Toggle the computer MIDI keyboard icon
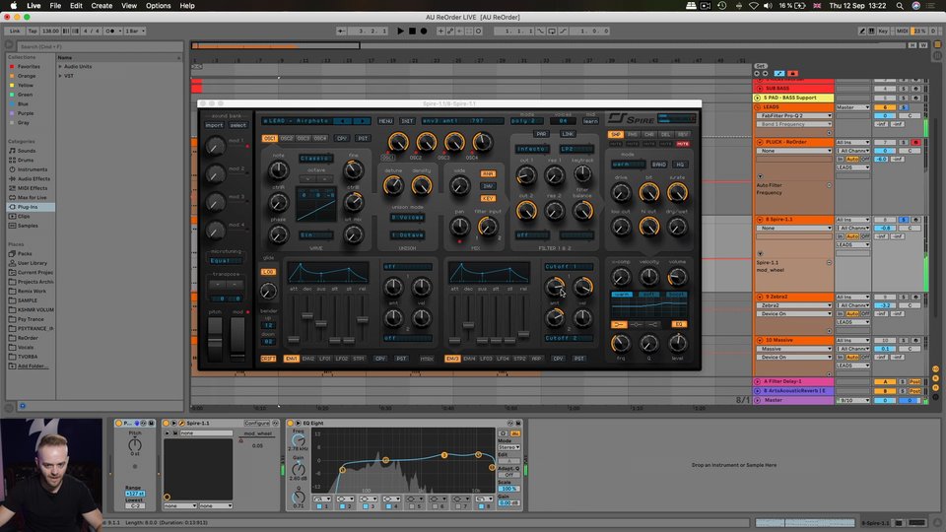Image resolution: width=946 pixels, height=532 pixels. click(x=872, y=31)
